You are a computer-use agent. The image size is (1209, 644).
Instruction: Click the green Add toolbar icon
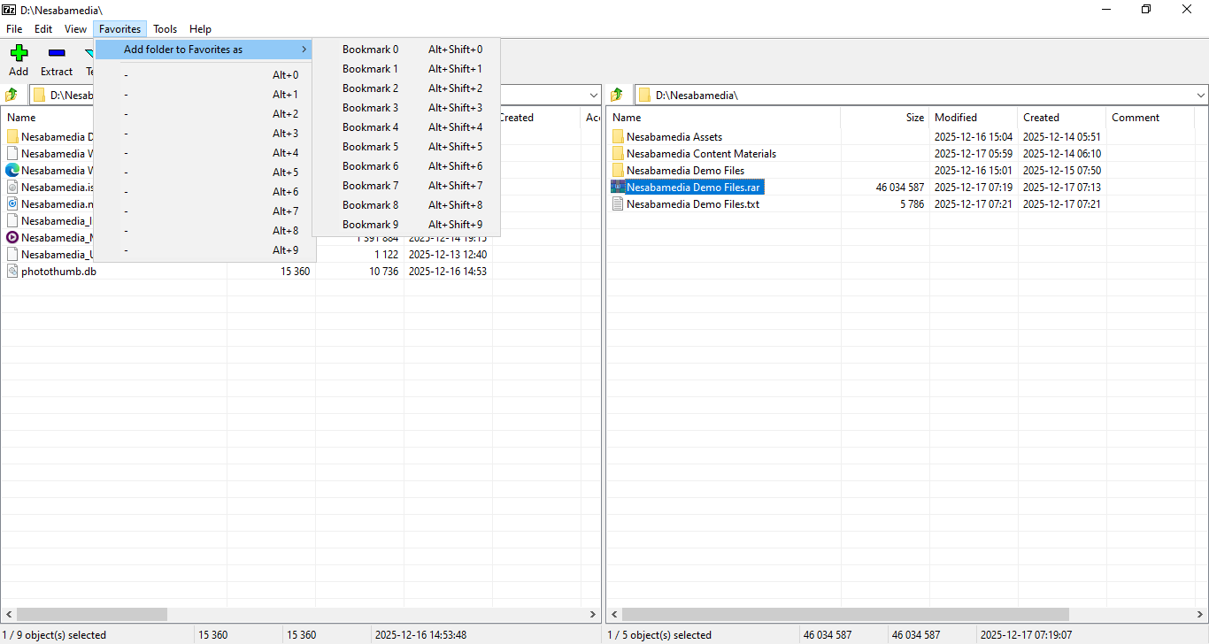[x=19, y=53]
